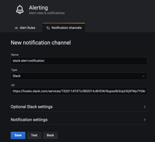The image size is (155, 142).
Task: Click the Alerting page title
Action: tap(38, 8)
